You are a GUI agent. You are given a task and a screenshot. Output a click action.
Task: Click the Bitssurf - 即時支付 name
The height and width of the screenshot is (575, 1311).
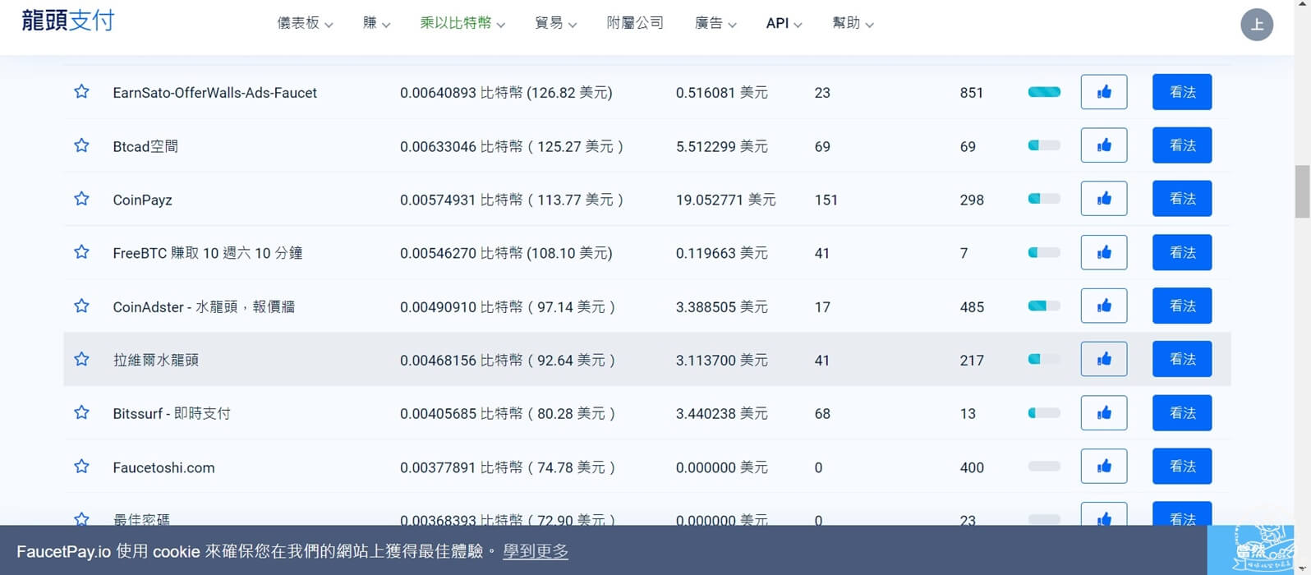pos(172,414)
